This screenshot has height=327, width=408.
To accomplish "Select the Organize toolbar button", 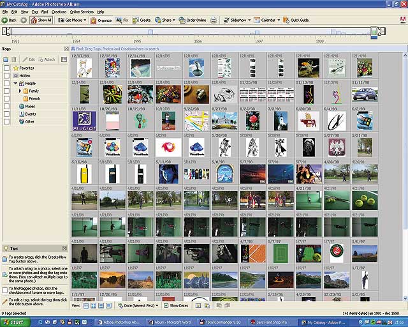I will pyautogui.click(x=101, y=20).
